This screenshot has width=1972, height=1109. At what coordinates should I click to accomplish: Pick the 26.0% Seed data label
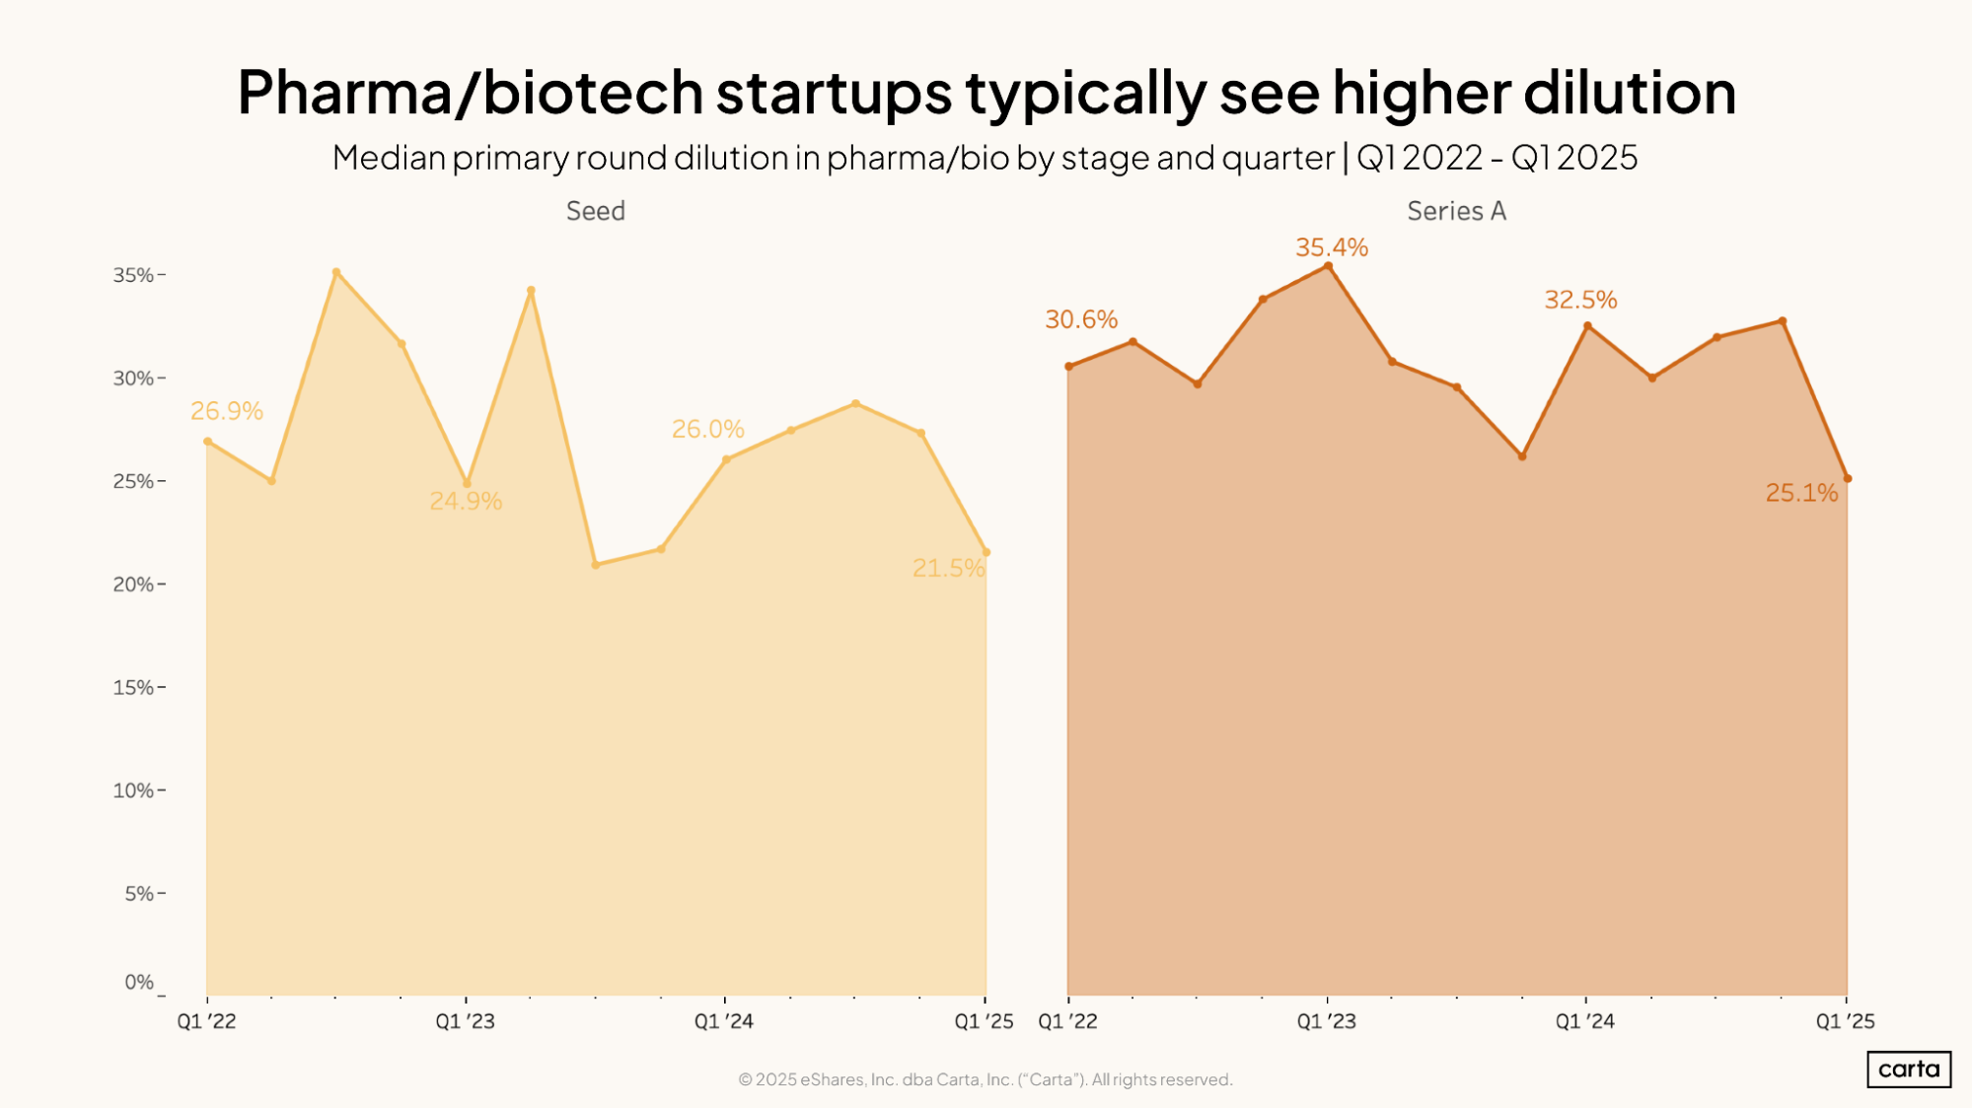707,429
